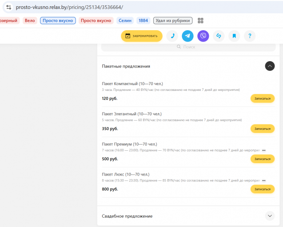283x227 pixels.
Task: Click the 'Свадебное предложение' heading
Action: click(x=127, y=216)
